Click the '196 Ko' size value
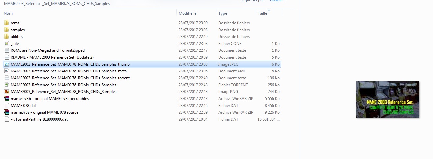This screenshot has width=433, height=159. click(x=274, y=78)
